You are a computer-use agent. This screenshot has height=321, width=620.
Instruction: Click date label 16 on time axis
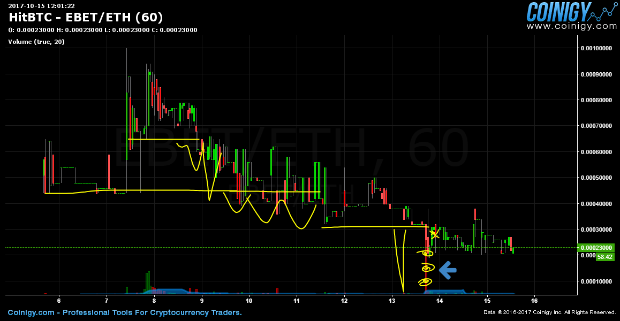coord(534,301)
